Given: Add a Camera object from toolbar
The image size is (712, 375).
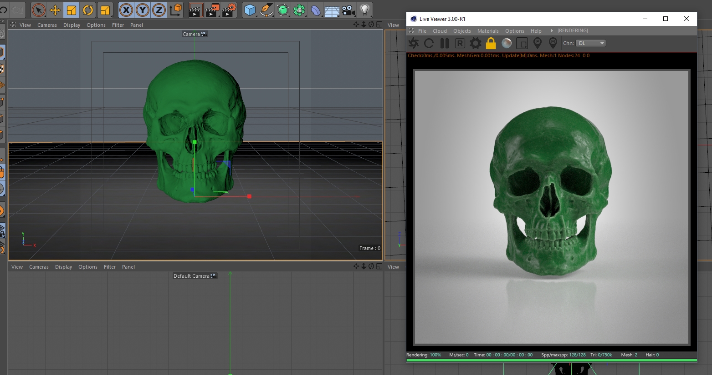Looking at the screenshot, I should [348, 10].
